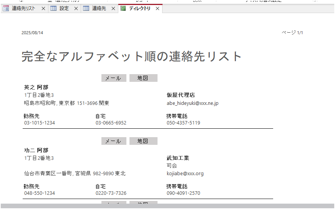Viewport: 335px width, 209px height.
Task: Click メール button for 功二 阿部
Action: coord(114,141)
